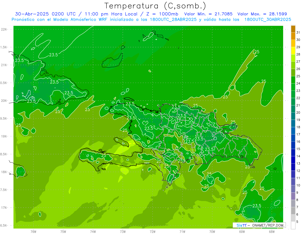Click the dark blue swatch between 13 and 14
This screenshot has height=235, width=305.
click(x=293, y=160)
